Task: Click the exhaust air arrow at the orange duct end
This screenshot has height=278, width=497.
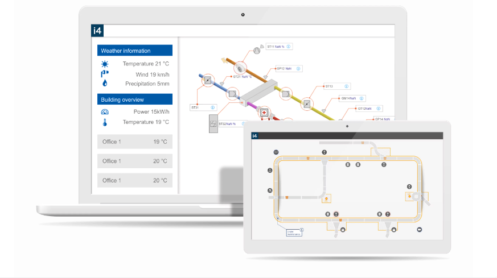Action: pyautogui.click(x=224, y=60)
